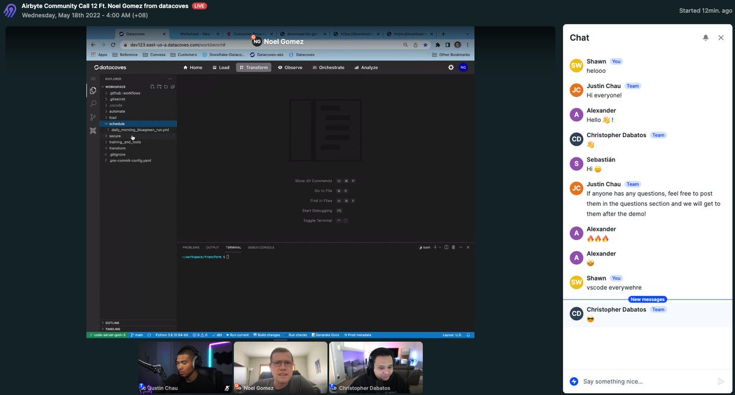Reload the Datacoves browser page
Viewport: 735px width, 395px height.
113,45
